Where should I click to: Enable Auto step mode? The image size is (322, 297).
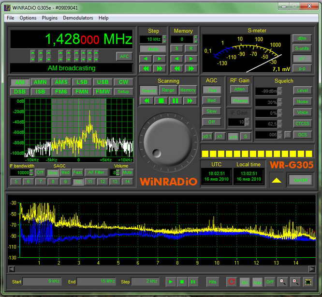click(x=153, y=49)
